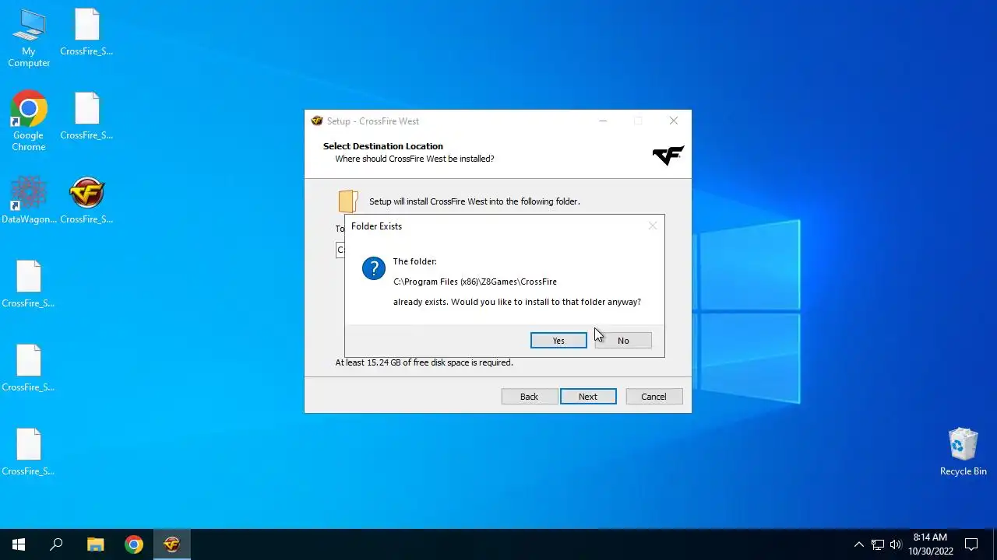Viewport: 997px width, 560px height.
Task: Open the volume tray icon
Action: click(896, 544)
